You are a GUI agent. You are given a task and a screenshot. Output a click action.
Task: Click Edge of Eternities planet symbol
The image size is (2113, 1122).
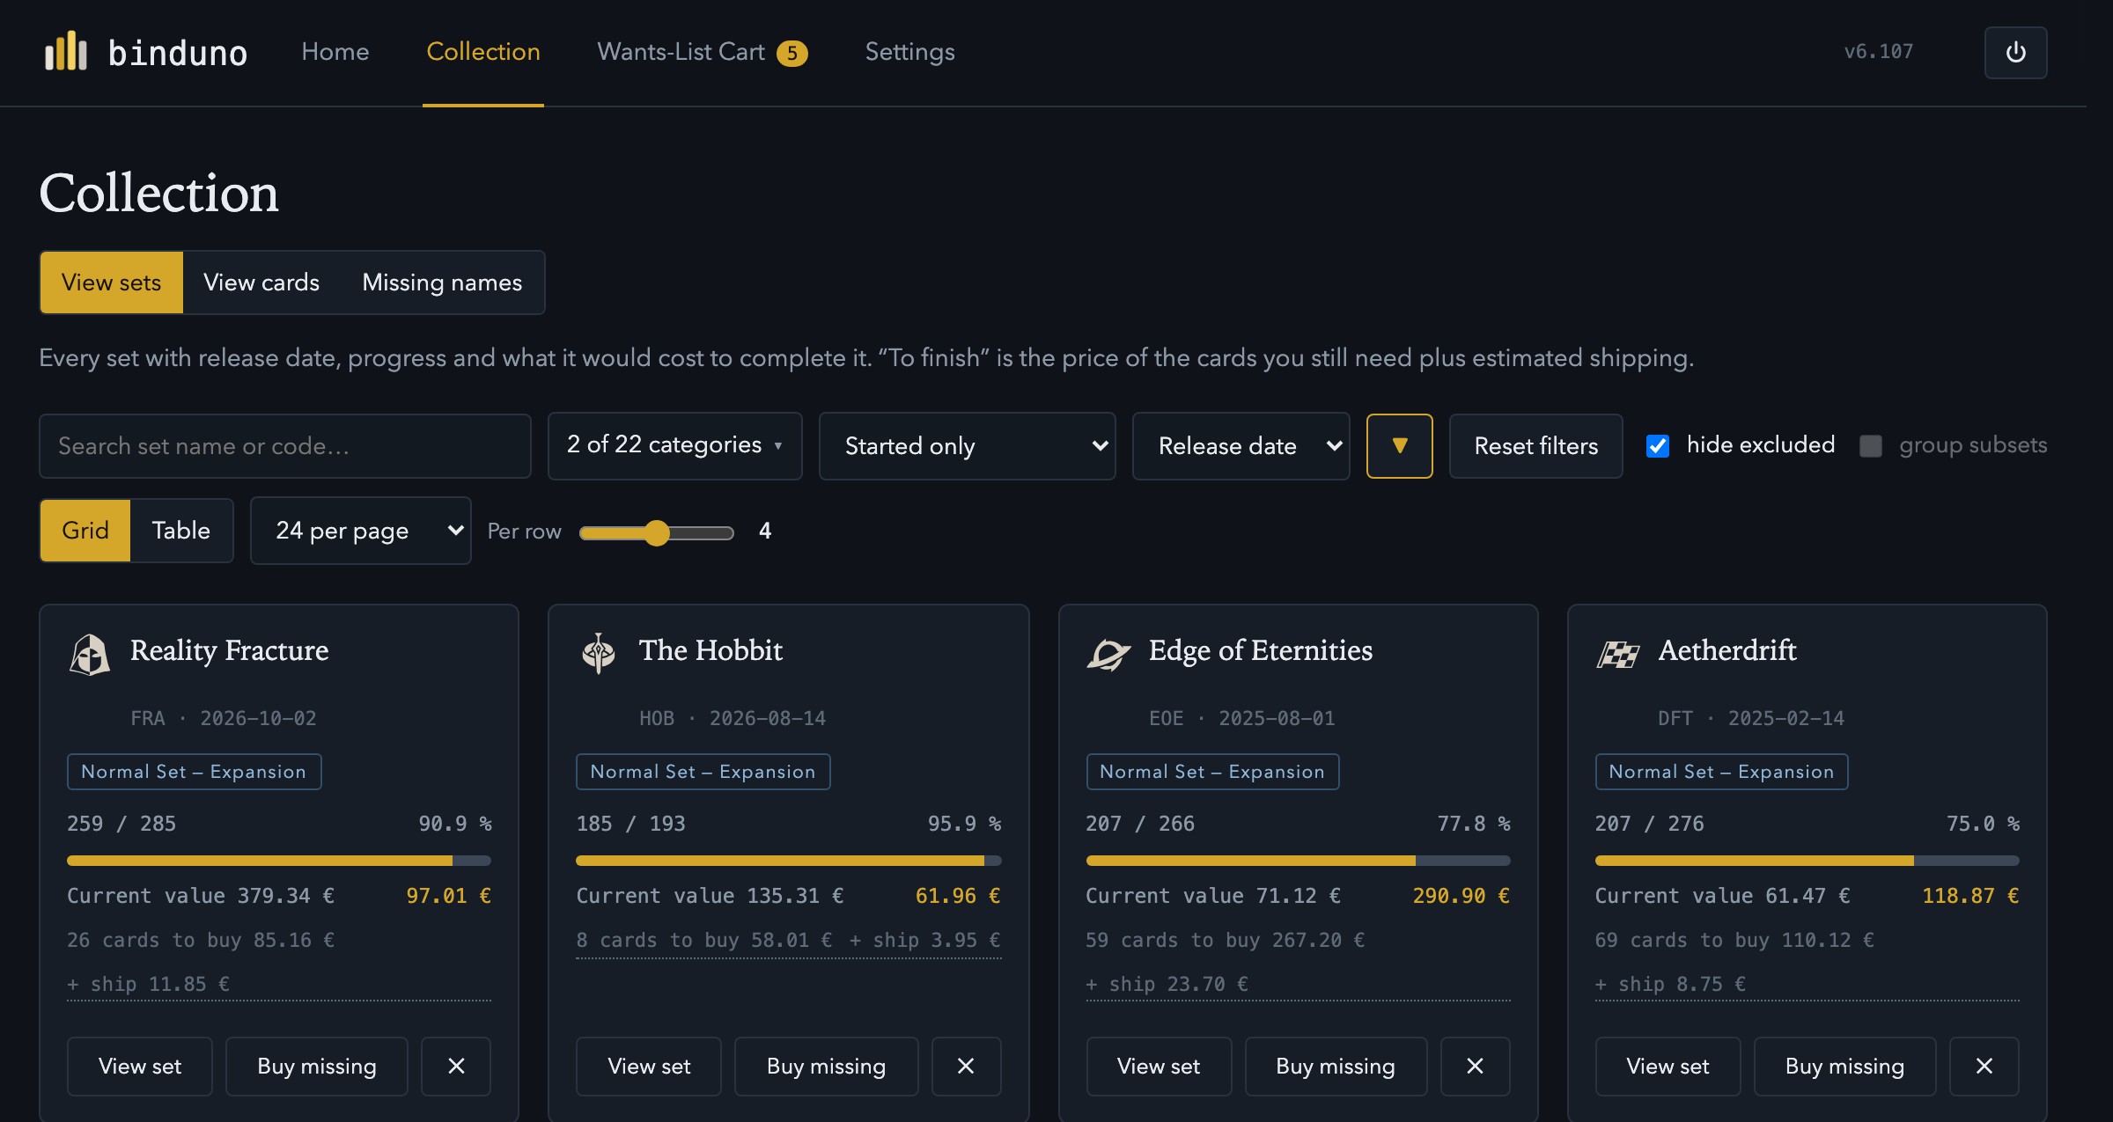pyautogui.click(x=1108, y=655)
